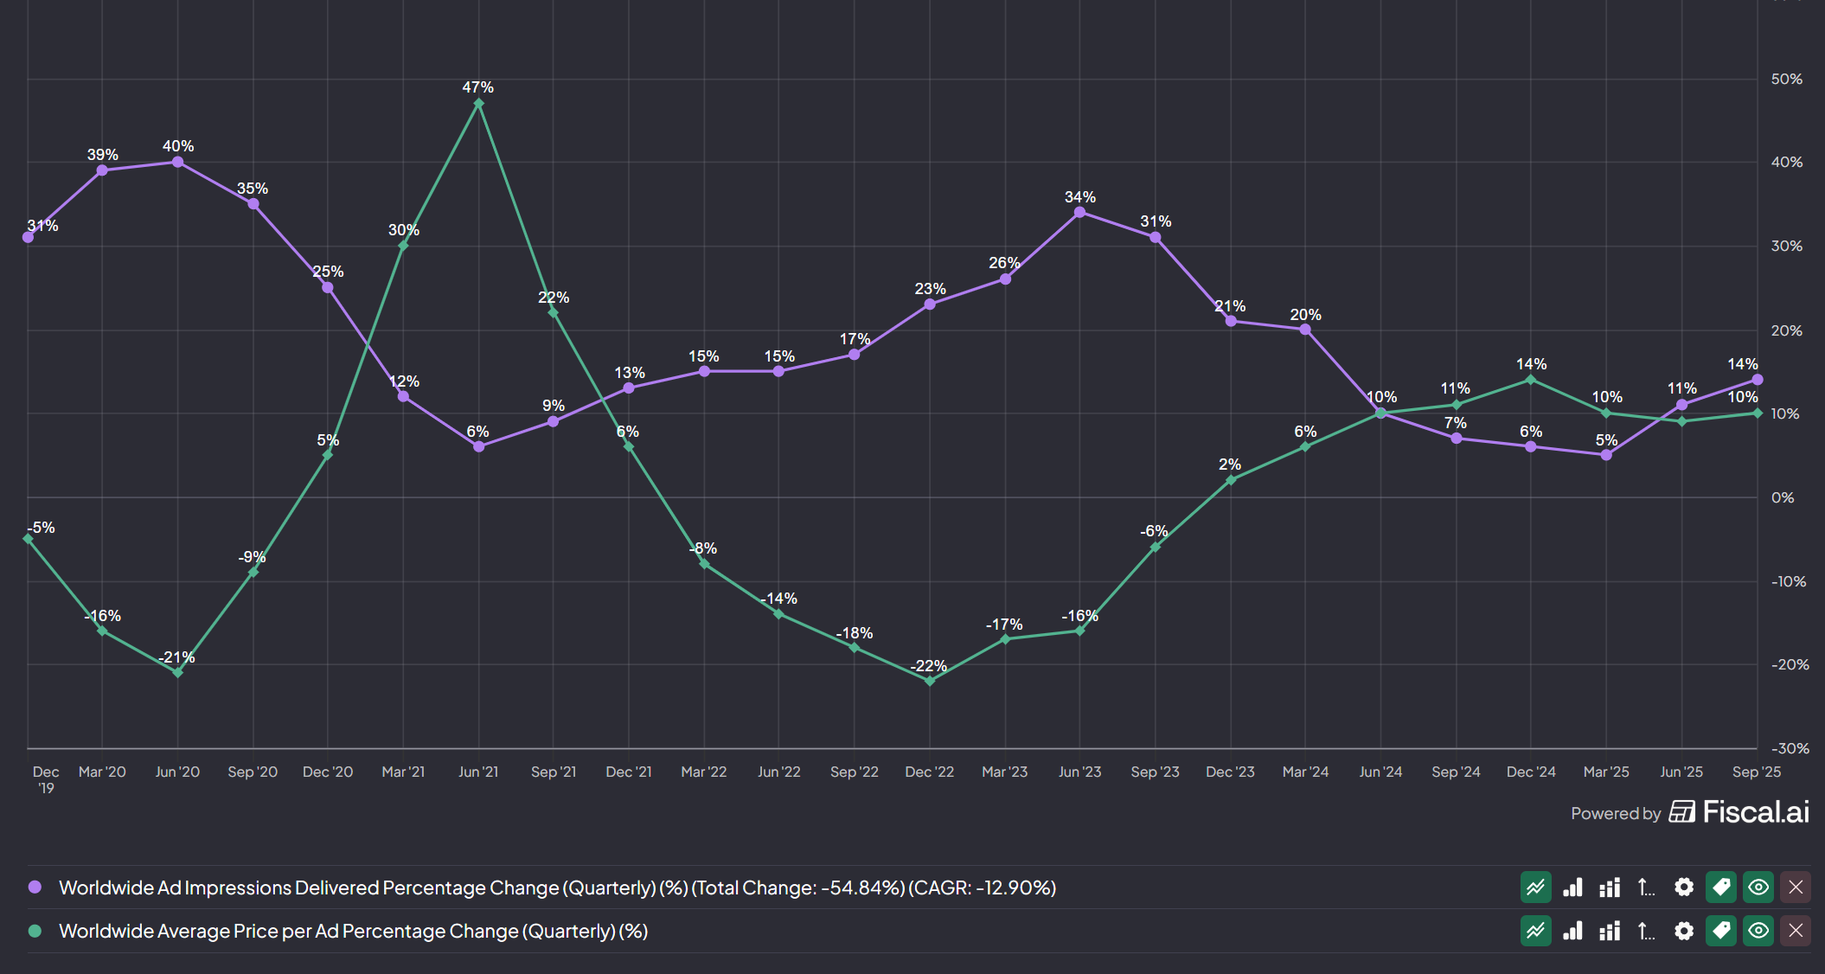
Task: Hide the Average Price per Ad series with eye
Action: (1758, 931)
